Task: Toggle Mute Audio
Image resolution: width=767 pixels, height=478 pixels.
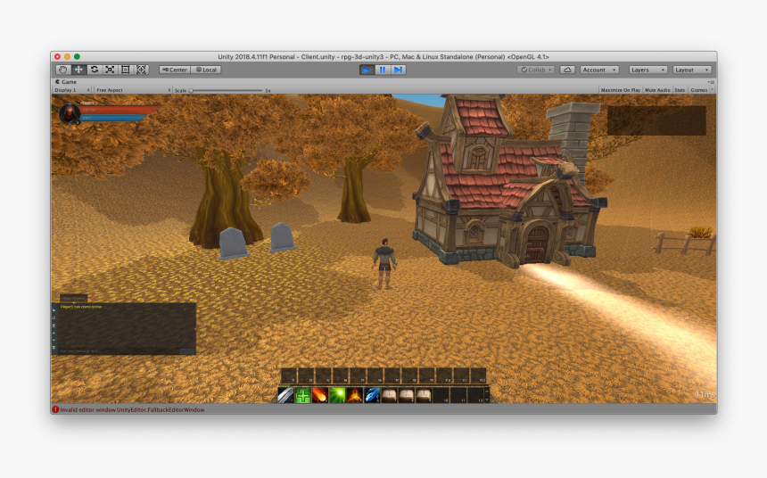Action: (657, 90)
